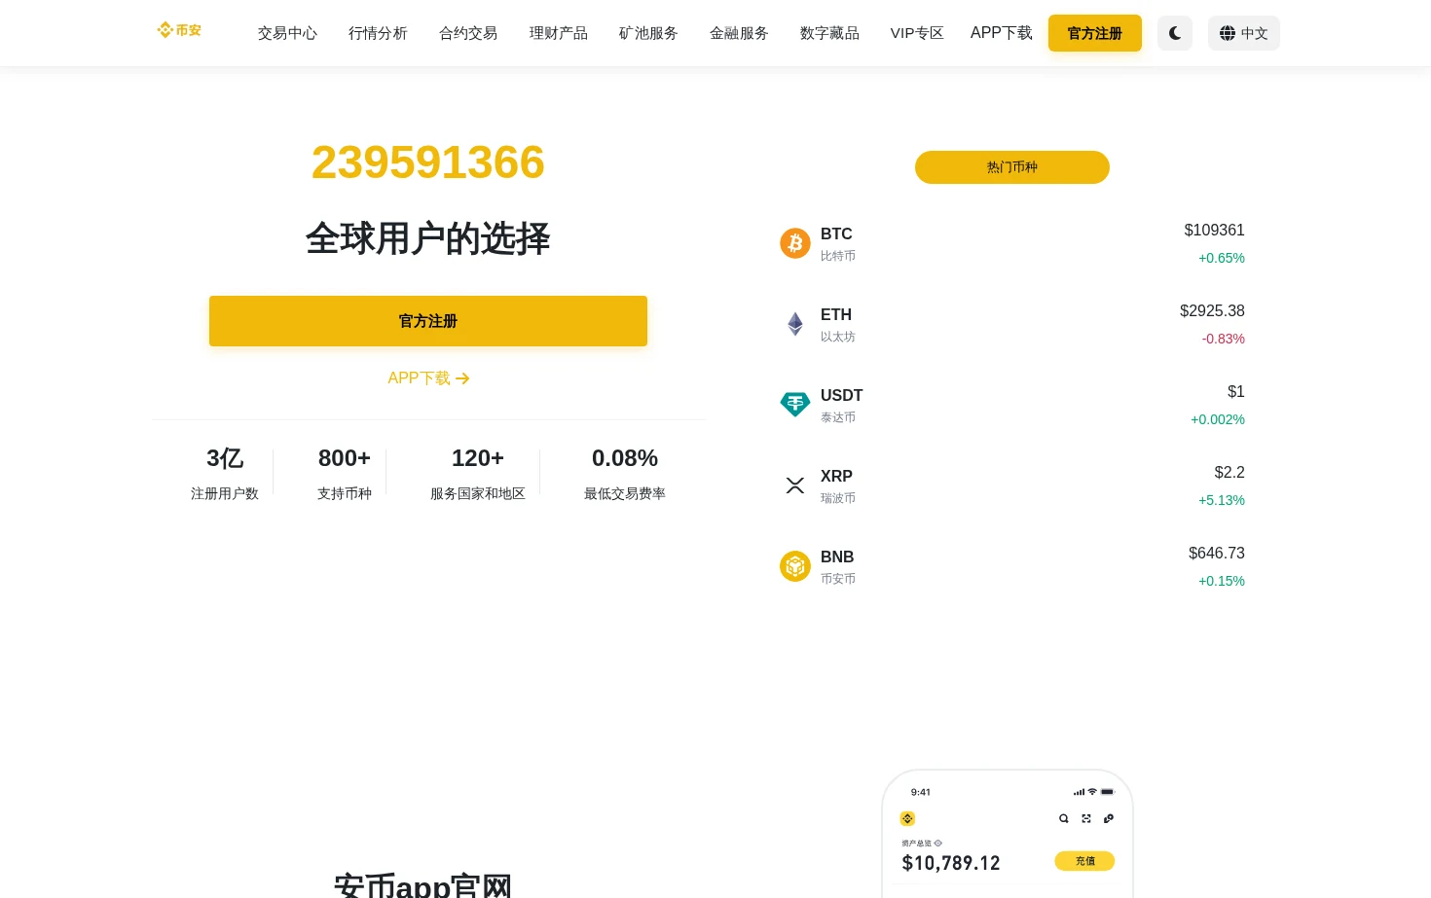
Task: Click the -0.83% change for ETH
Action: click(1224, 339)
